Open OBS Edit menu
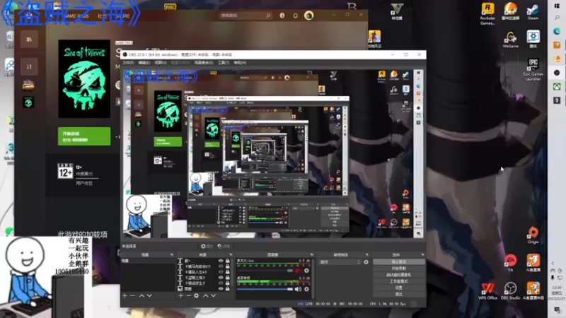This screenshot has height=318, width=566. [x=144, y=63]
